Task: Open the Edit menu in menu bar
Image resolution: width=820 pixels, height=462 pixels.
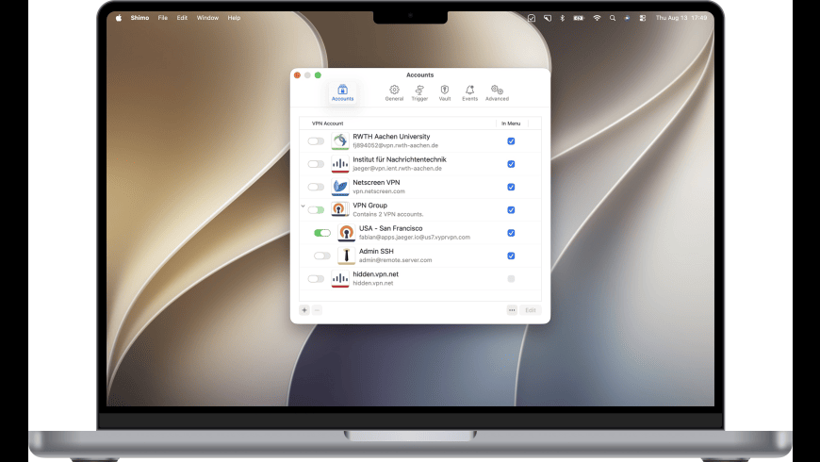Action: point(182,18)
